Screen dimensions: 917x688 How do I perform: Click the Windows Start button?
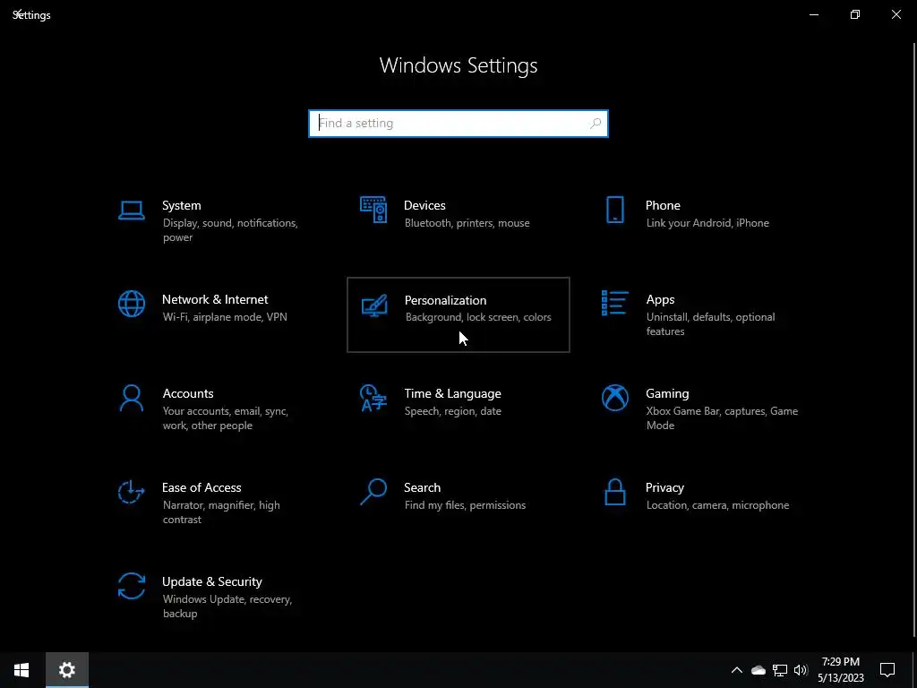pos(21,670)
